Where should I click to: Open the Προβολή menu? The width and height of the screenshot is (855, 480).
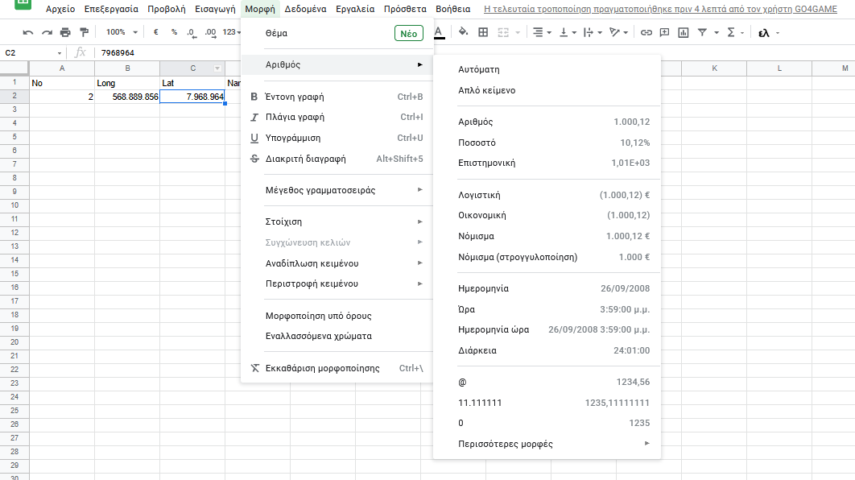pos(167,9)
